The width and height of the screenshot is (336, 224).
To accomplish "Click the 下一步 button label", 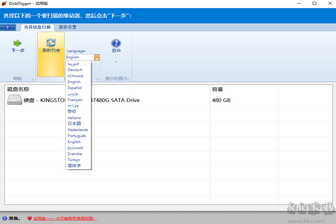I will (x=18, y=50).
